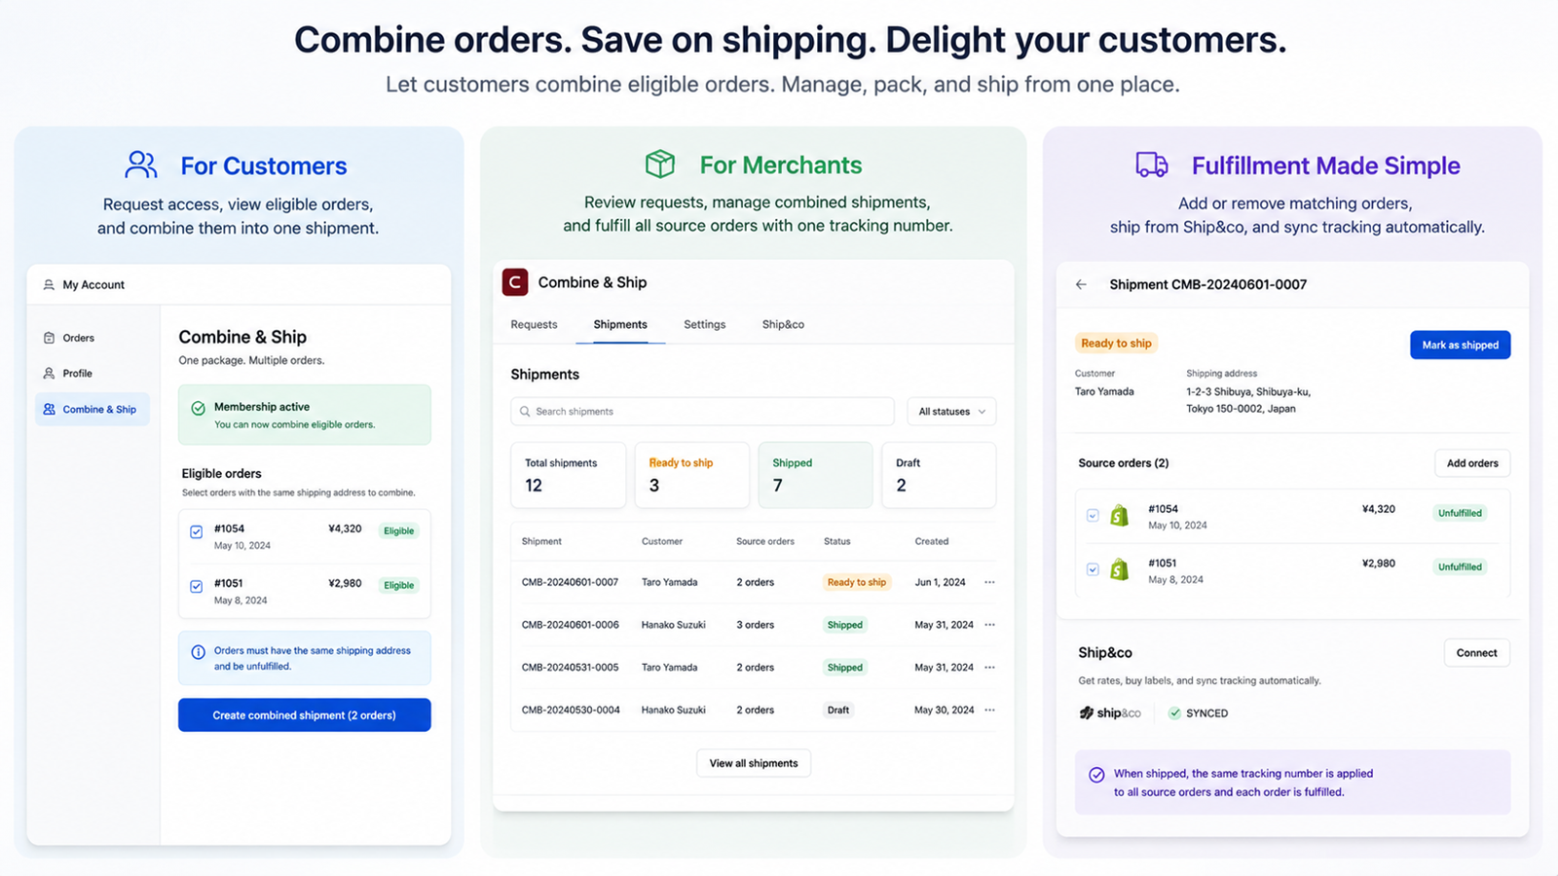Toggle source order #1054 checkbox in shipment

pos(1093,516)
